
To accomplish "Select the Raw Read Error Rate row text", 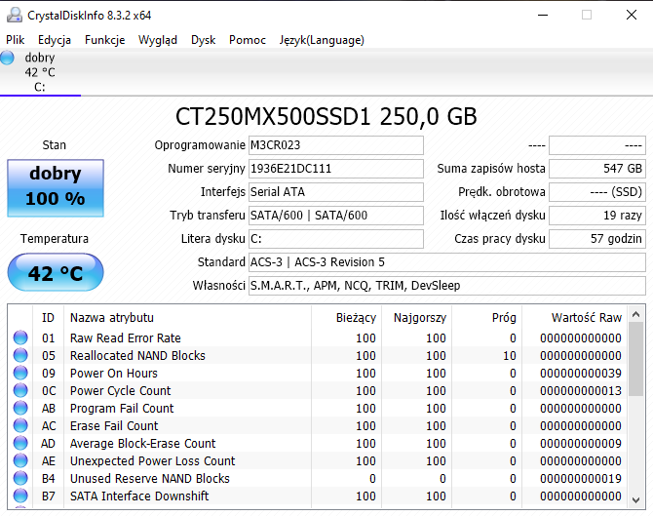I will (126, 338).
